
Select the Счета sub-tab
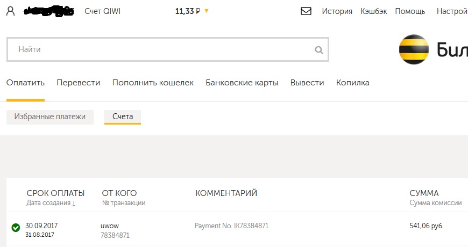(x=122, y=117)
